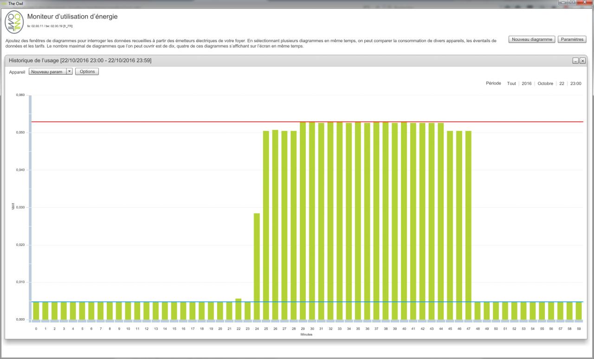Create a chart with Nouveau diagramme
The image size is (594, 359).
532,39
